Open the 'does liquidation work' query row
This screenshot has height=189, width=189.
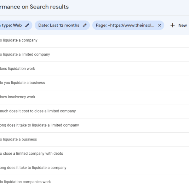(18, 69)
